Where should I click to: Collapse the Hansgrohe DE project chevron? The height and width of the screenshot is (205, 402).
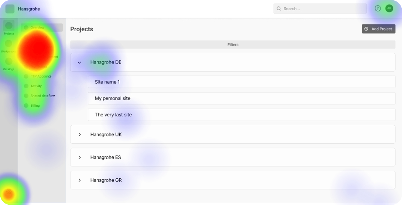tap(79, 62)
